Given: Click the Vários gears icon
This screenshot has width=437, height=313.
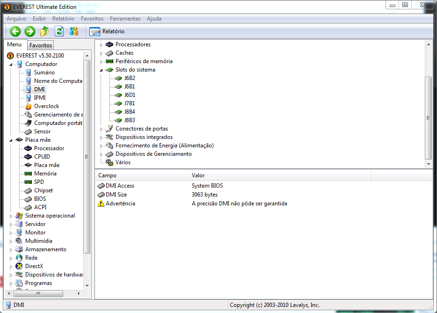Looking at the screenshot, I should [109, 162].
